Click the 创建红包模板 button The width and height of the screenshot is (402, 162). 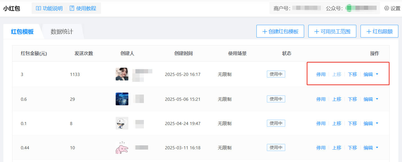pos(280,31)
